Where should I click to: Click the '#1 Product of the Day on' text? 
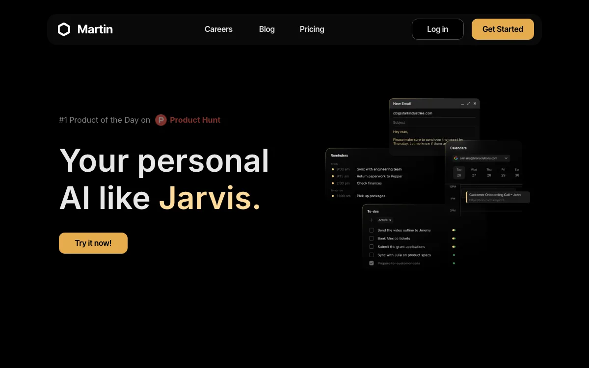pos(105,120)
